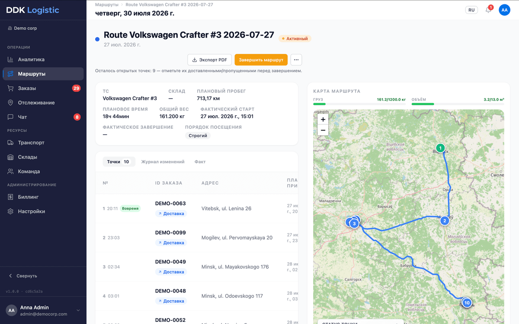Export the route with Экспорт PDF
Viewport: 519px width, 324px height.
[210, 60]
